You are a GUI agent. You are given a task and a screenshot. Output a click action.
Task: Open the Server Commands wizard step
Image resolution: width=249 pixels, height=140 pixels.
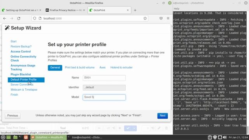click(22, 85)
